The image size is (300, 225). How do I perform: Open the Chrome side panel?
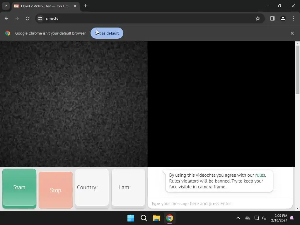pyautogui.click(x=272, y=18)
